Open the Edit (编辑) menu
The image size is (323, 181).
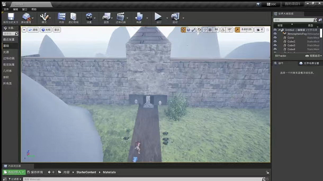click(x=15, y=9)
